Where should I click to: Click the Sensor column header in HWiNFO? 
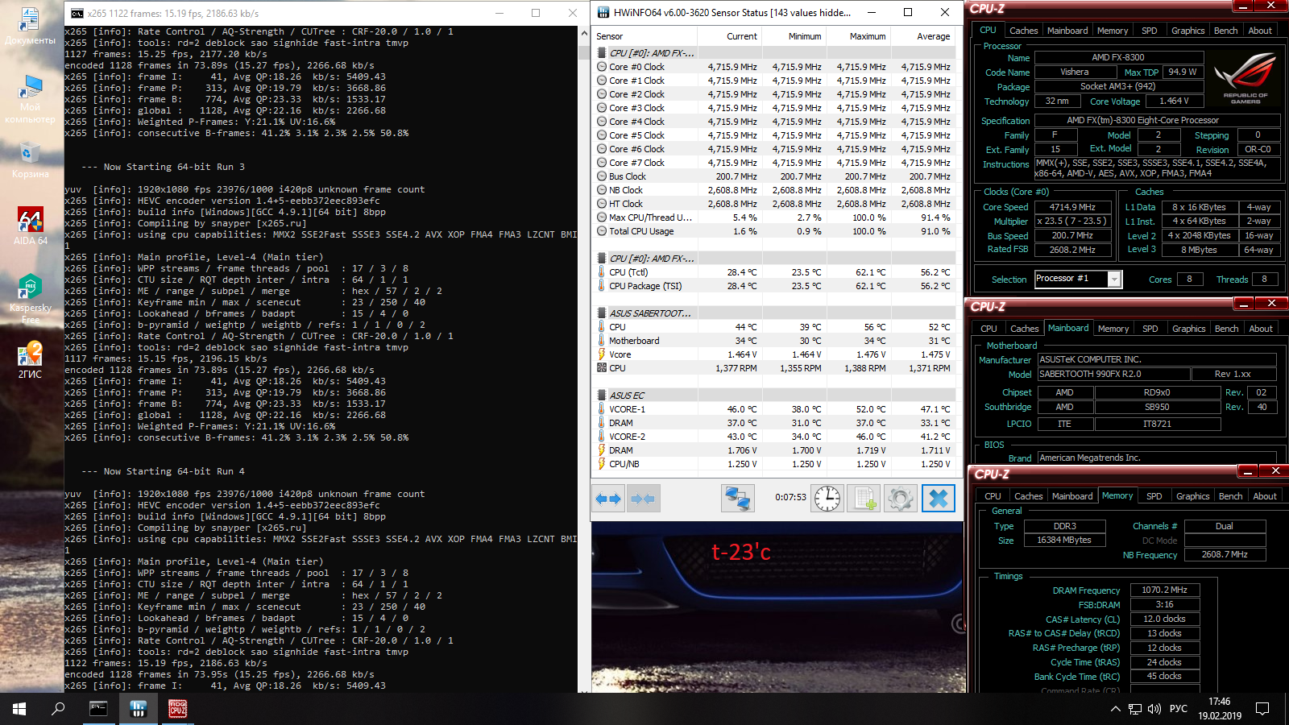pyautogui.click(x=644, y=36)
